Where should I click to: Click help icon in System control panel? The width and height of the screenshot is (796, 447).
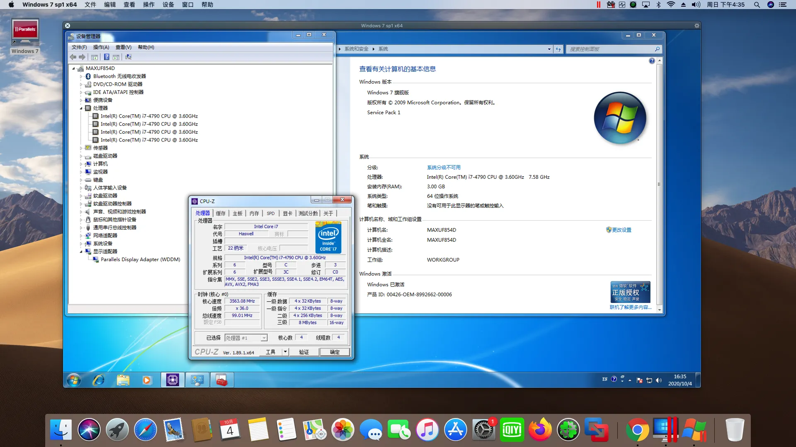coord(652,61)
